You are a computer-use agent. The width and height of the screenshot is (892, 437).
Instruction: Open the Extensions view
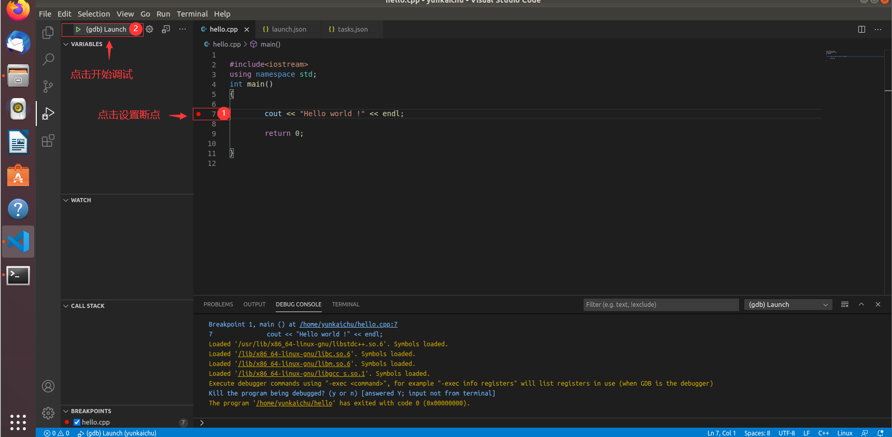pos(48,140)
